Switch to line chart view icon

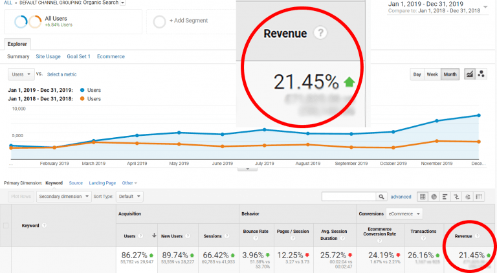(469, 74)
